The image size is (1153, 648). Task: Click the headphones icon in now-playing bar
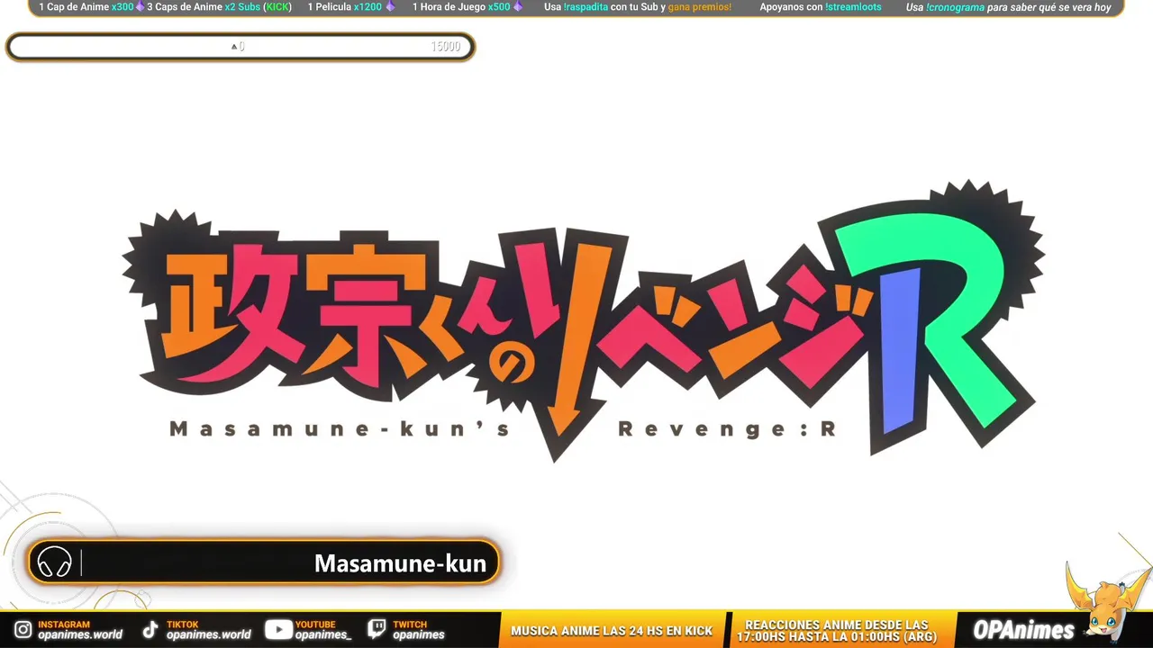[54, 562]
